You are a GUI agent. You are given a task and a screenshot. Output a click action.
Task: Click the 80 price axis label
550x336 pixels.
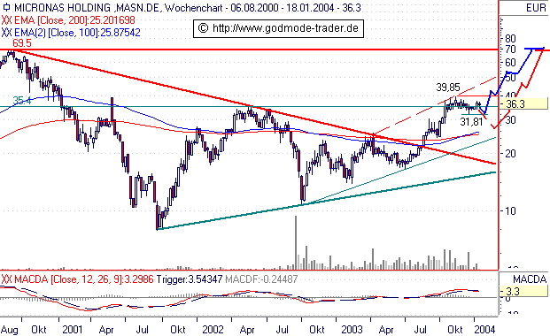coord(510,39)
